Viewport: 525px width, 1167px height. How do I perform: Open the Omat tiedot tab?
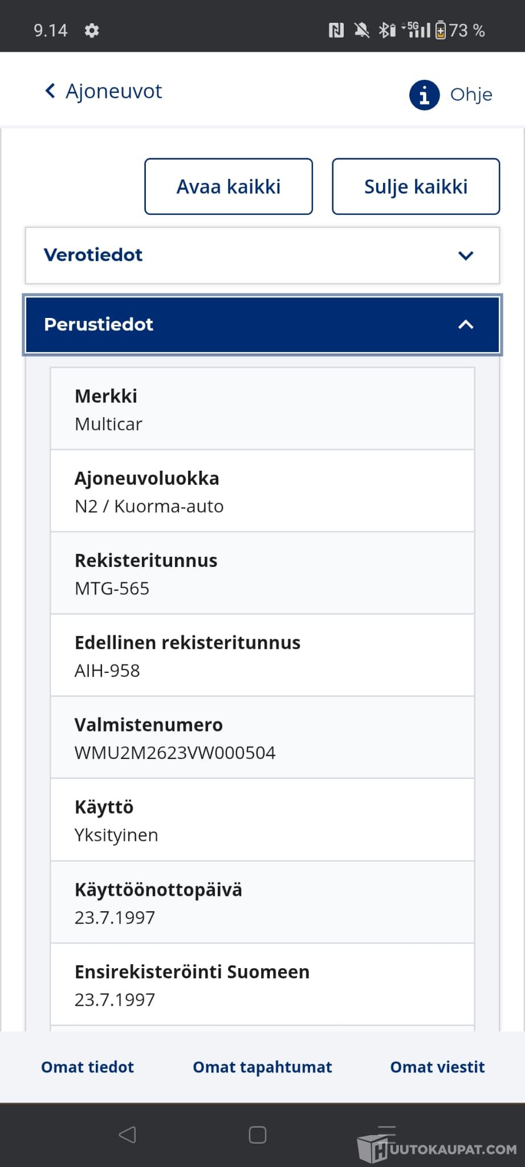87,1067
